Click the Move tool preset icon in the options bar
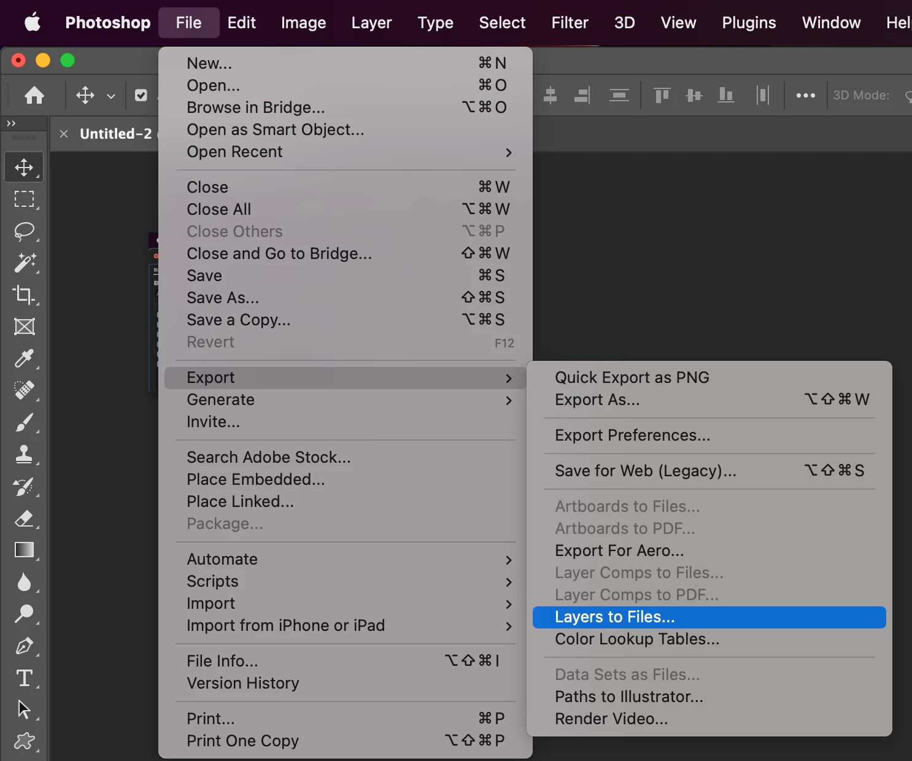 tap(85, 95)
